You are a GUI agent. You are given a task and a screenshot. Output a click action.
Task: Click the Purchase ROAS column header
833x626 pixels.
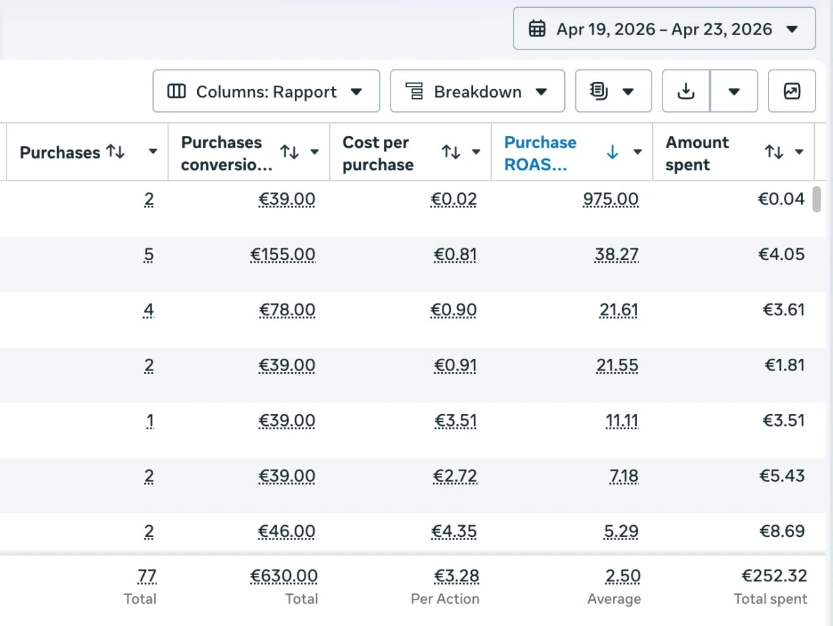[540, 153]
